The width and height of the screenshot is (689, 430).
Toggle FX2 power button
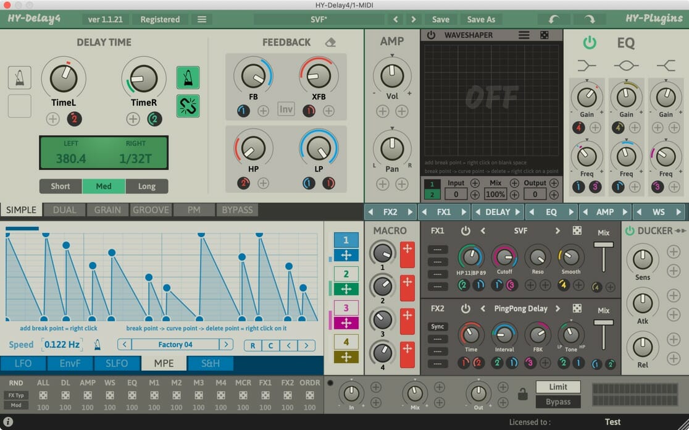(x=466, y=308)
